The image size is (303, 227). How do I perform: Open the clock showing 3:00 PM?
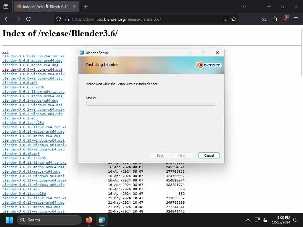[281, 220]
